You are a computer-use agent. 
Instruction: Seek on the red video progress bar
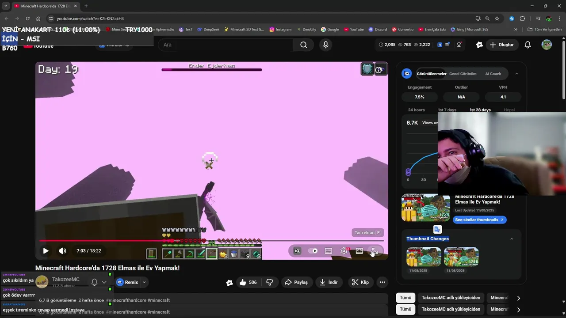coord(211,241)
